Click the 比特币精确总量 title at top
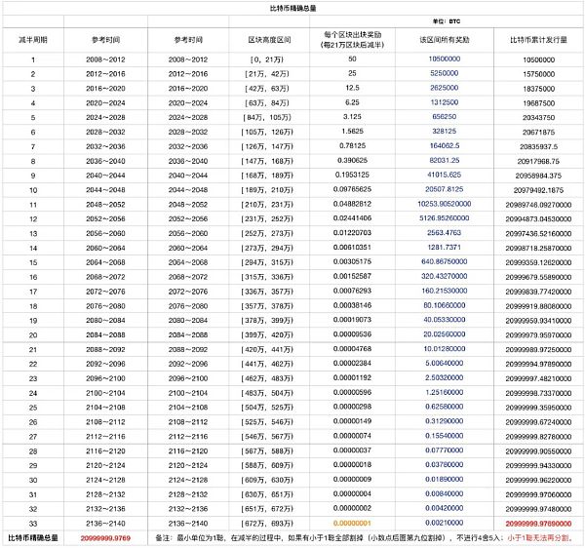 pos(292,7)
